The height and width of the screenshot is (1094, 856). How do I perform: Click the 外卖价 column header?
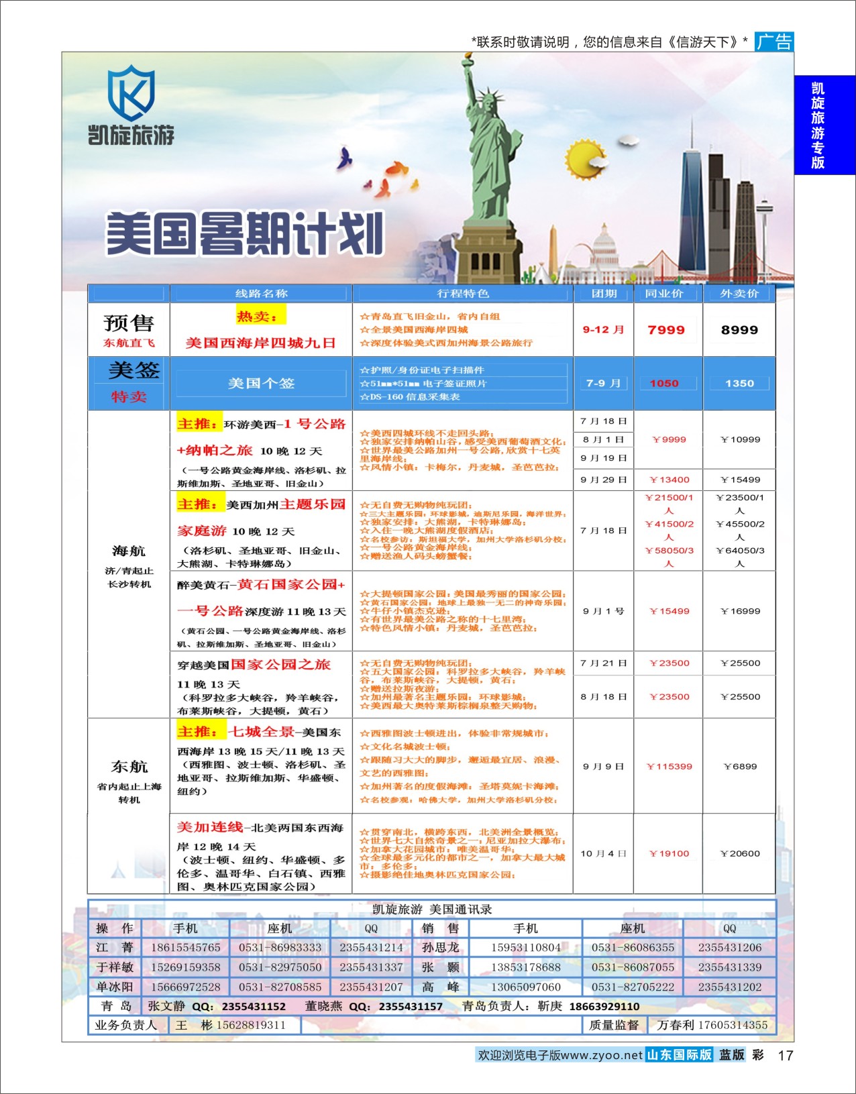coord(739,293)
